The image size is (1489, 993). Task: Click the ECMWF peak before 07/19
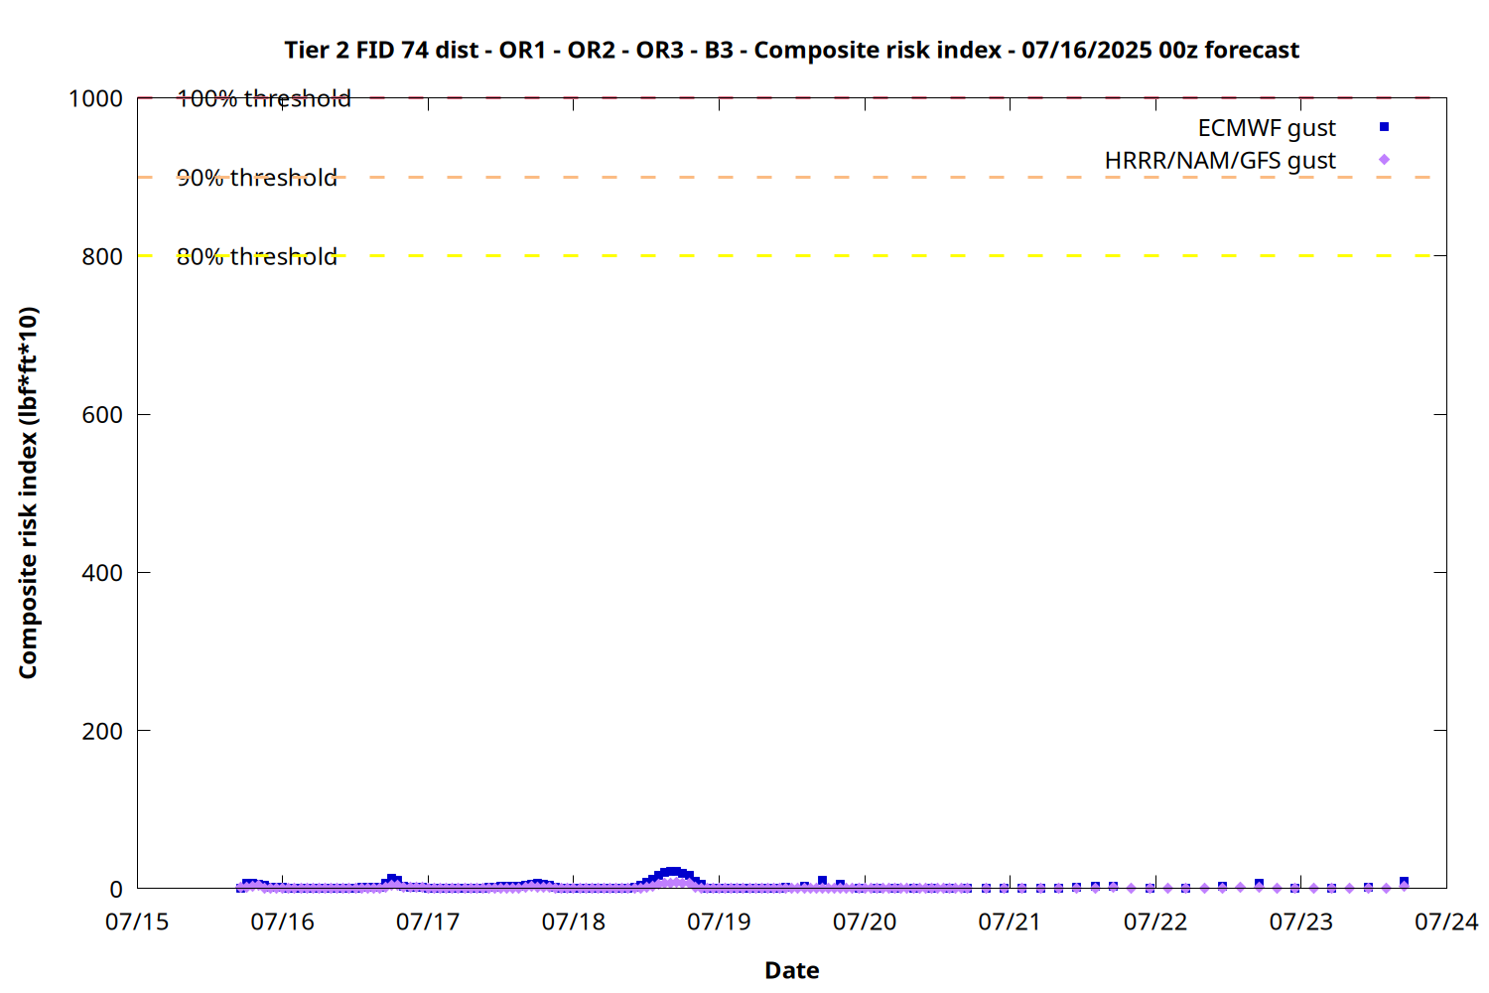[673, 873]
